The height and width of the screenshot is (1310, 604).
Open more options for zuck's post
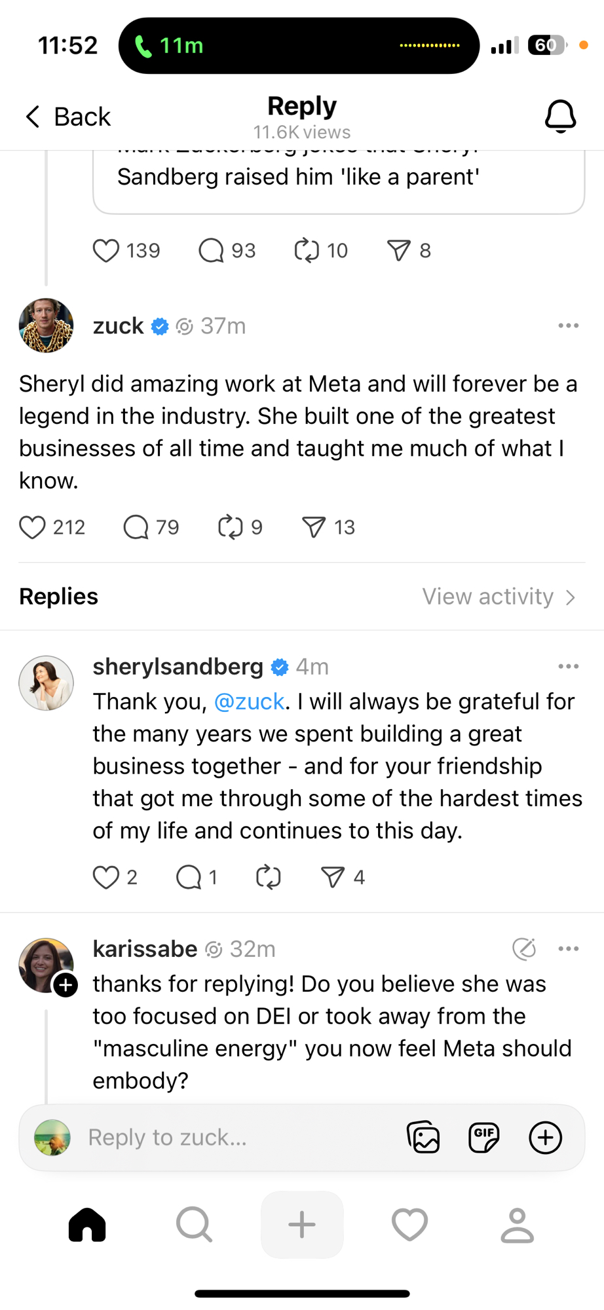click(568, 326)
